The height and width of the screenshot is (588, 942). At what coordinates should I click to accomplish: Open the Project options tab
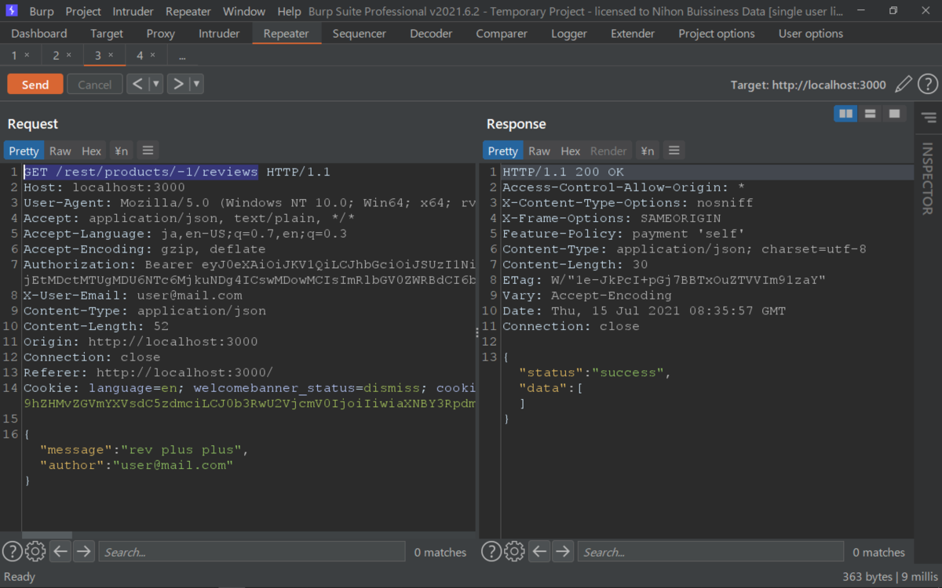pos(717,34)
